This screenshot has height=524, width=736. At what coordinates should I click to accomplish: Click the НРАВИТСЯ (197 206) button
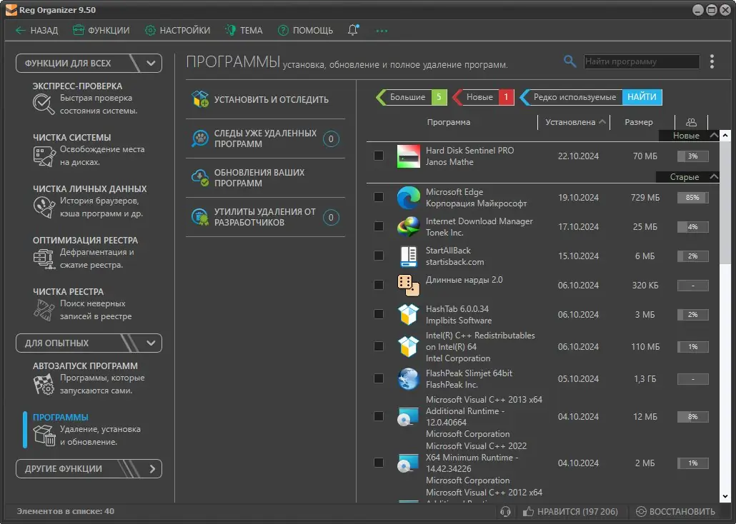point(570,511)
